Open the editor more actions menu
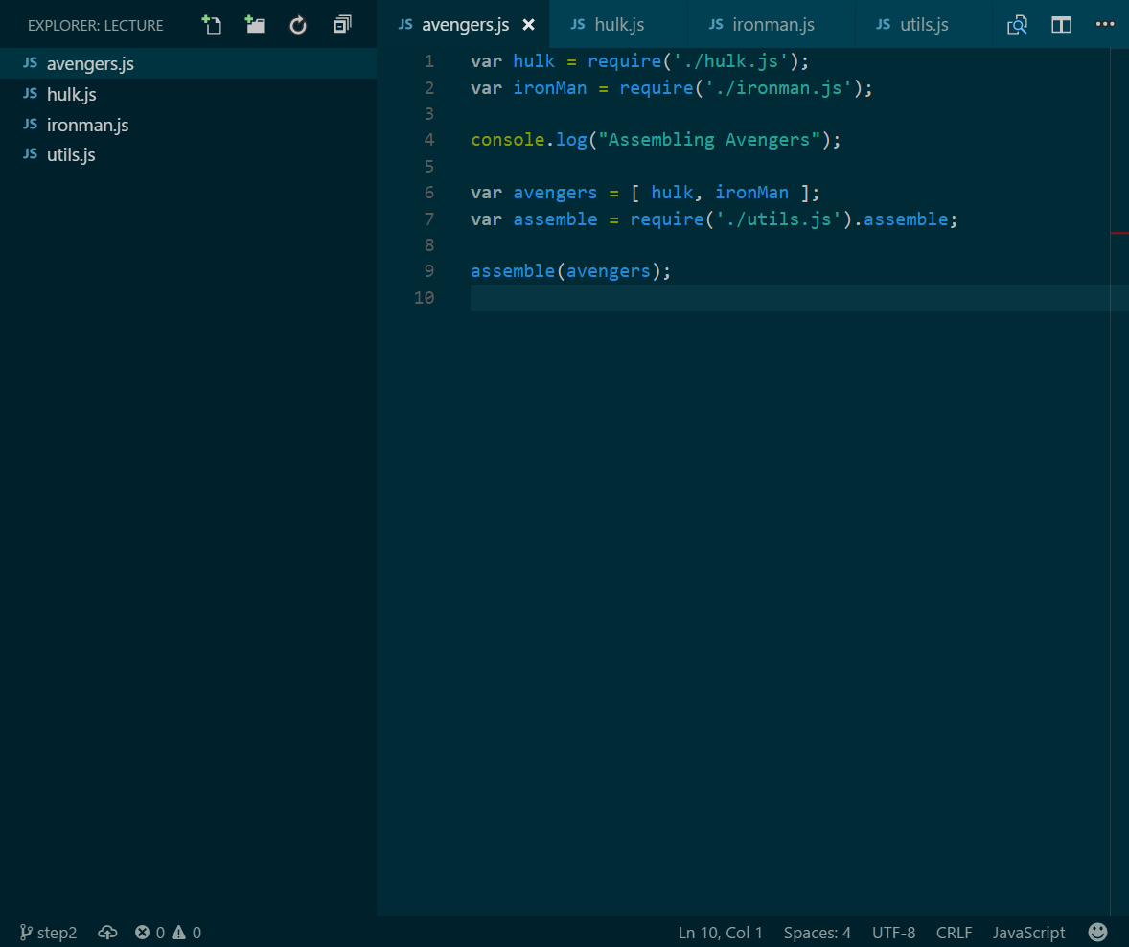The image size is (1129, 947). [1105, 25]
